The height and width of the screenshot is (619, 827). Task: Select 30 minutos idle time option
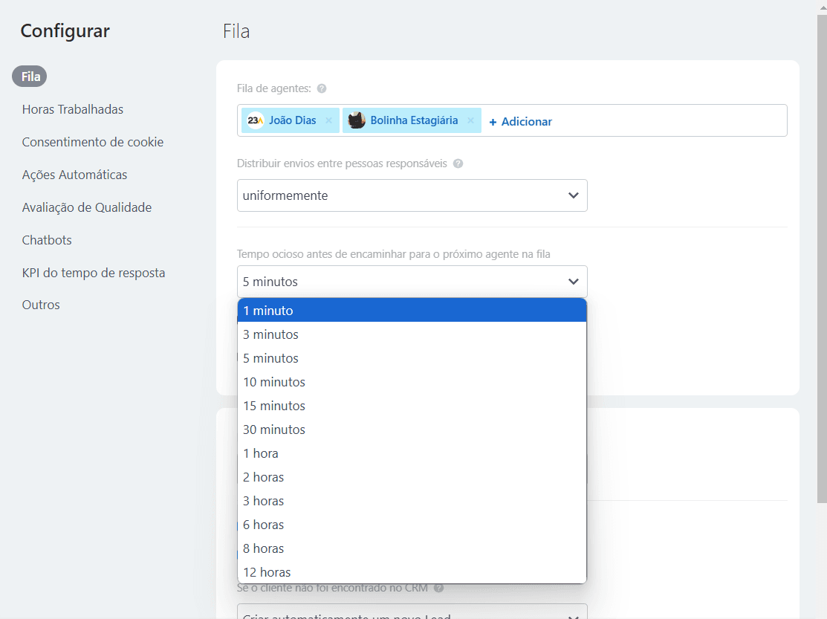click(x=412, y=430)
